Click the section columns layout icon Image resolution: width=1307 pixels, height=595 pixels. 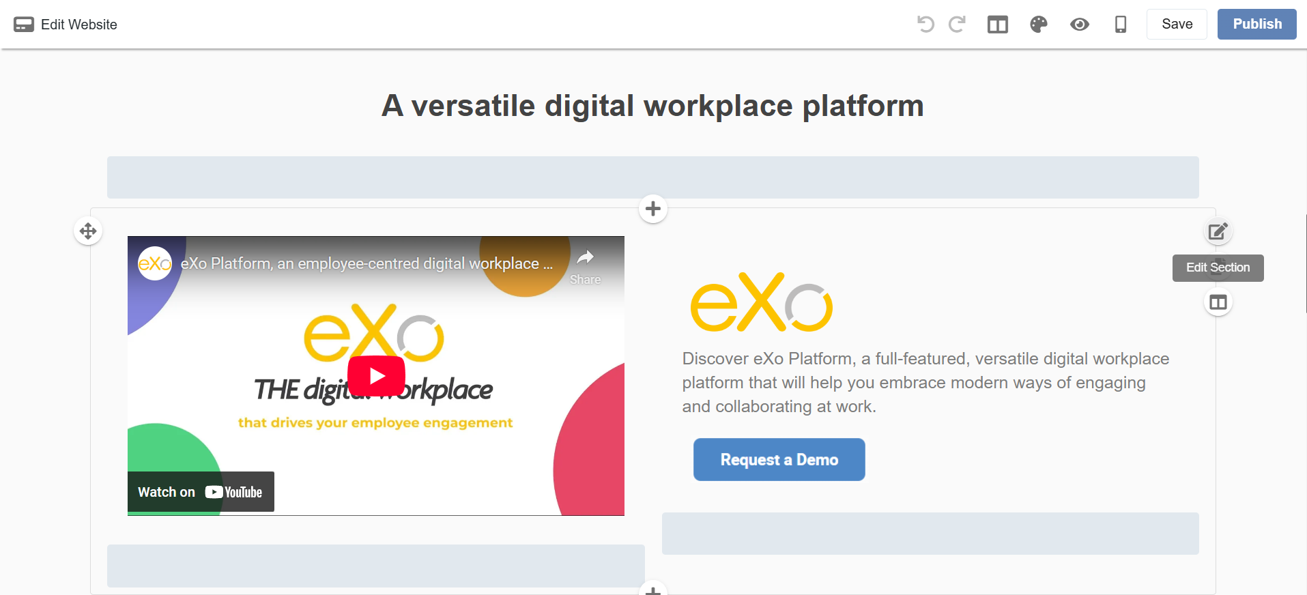[1218, 302]
